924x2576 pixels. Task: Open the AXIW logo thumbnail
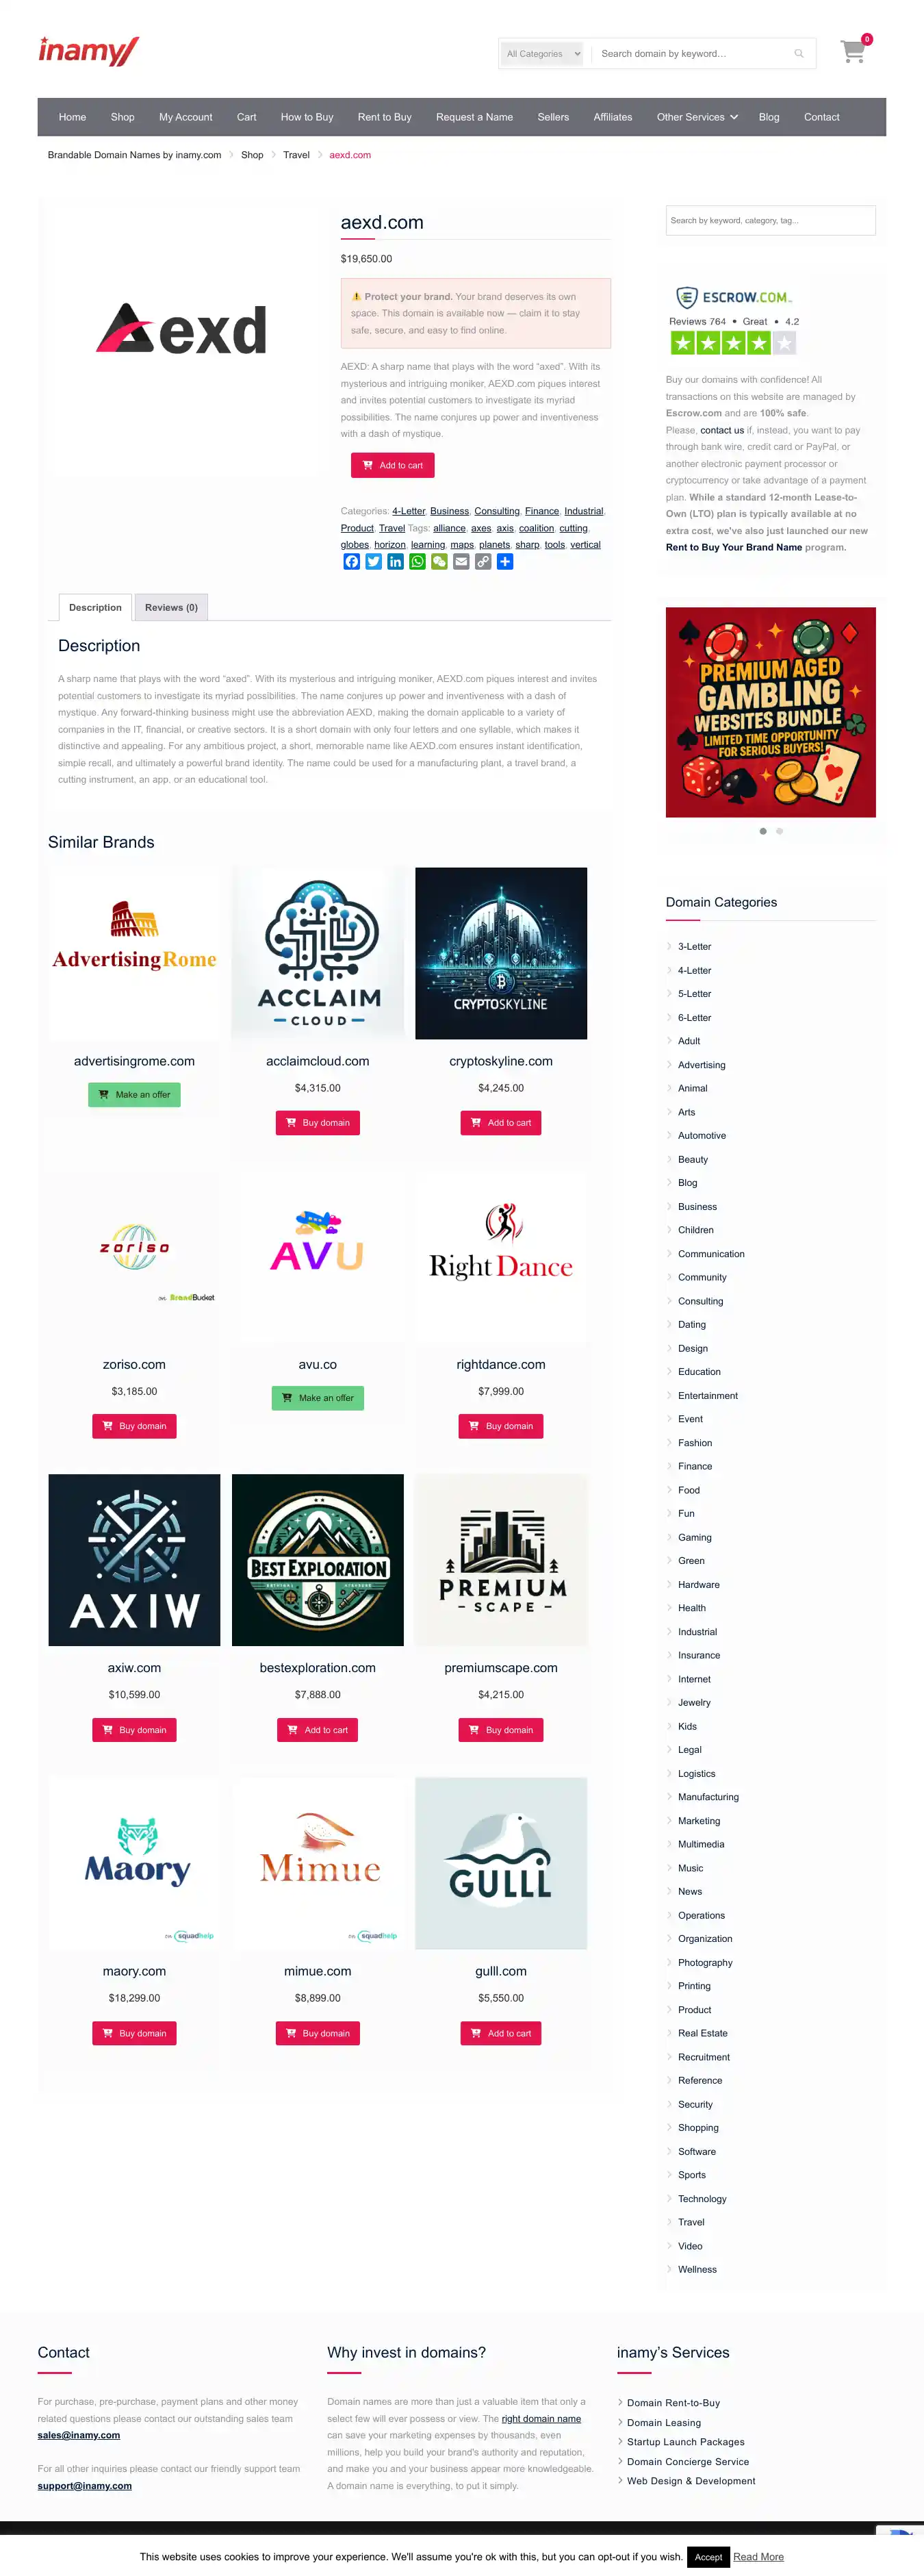coord(134,1560)
